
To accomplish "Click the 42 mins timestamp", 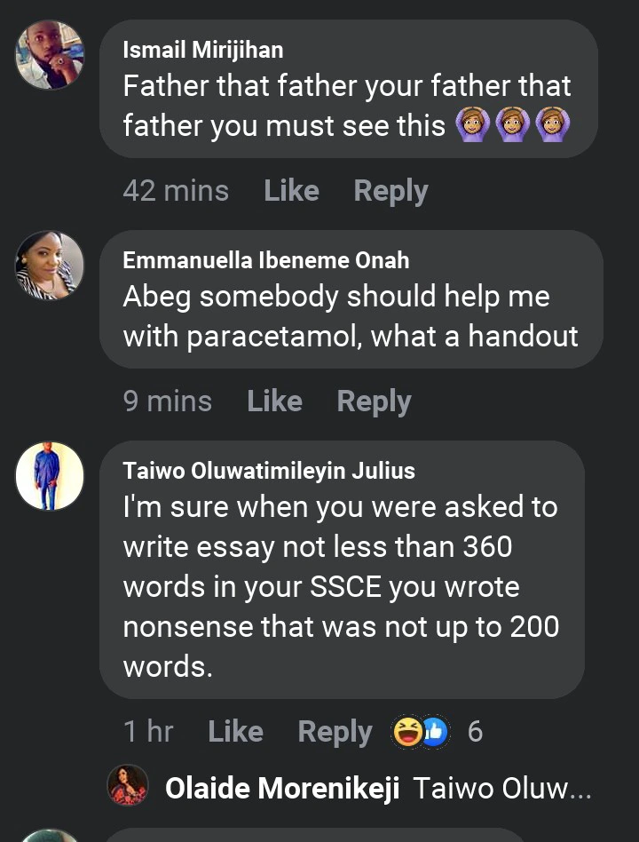I will [176, 191].
